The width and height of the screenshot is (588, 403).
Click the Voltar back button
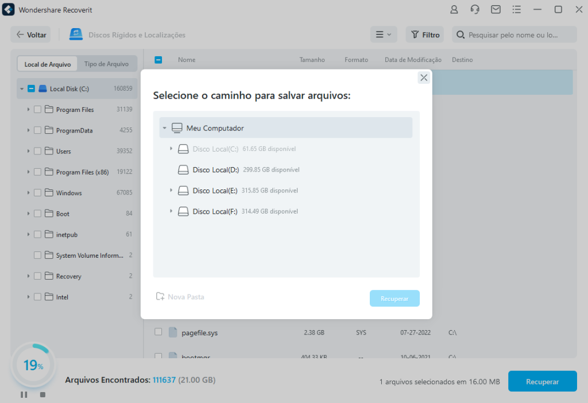point(31,35)
